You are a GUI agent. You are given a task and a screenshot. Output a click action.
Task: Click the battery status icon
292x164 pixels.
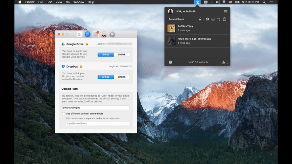pos(237,2)
